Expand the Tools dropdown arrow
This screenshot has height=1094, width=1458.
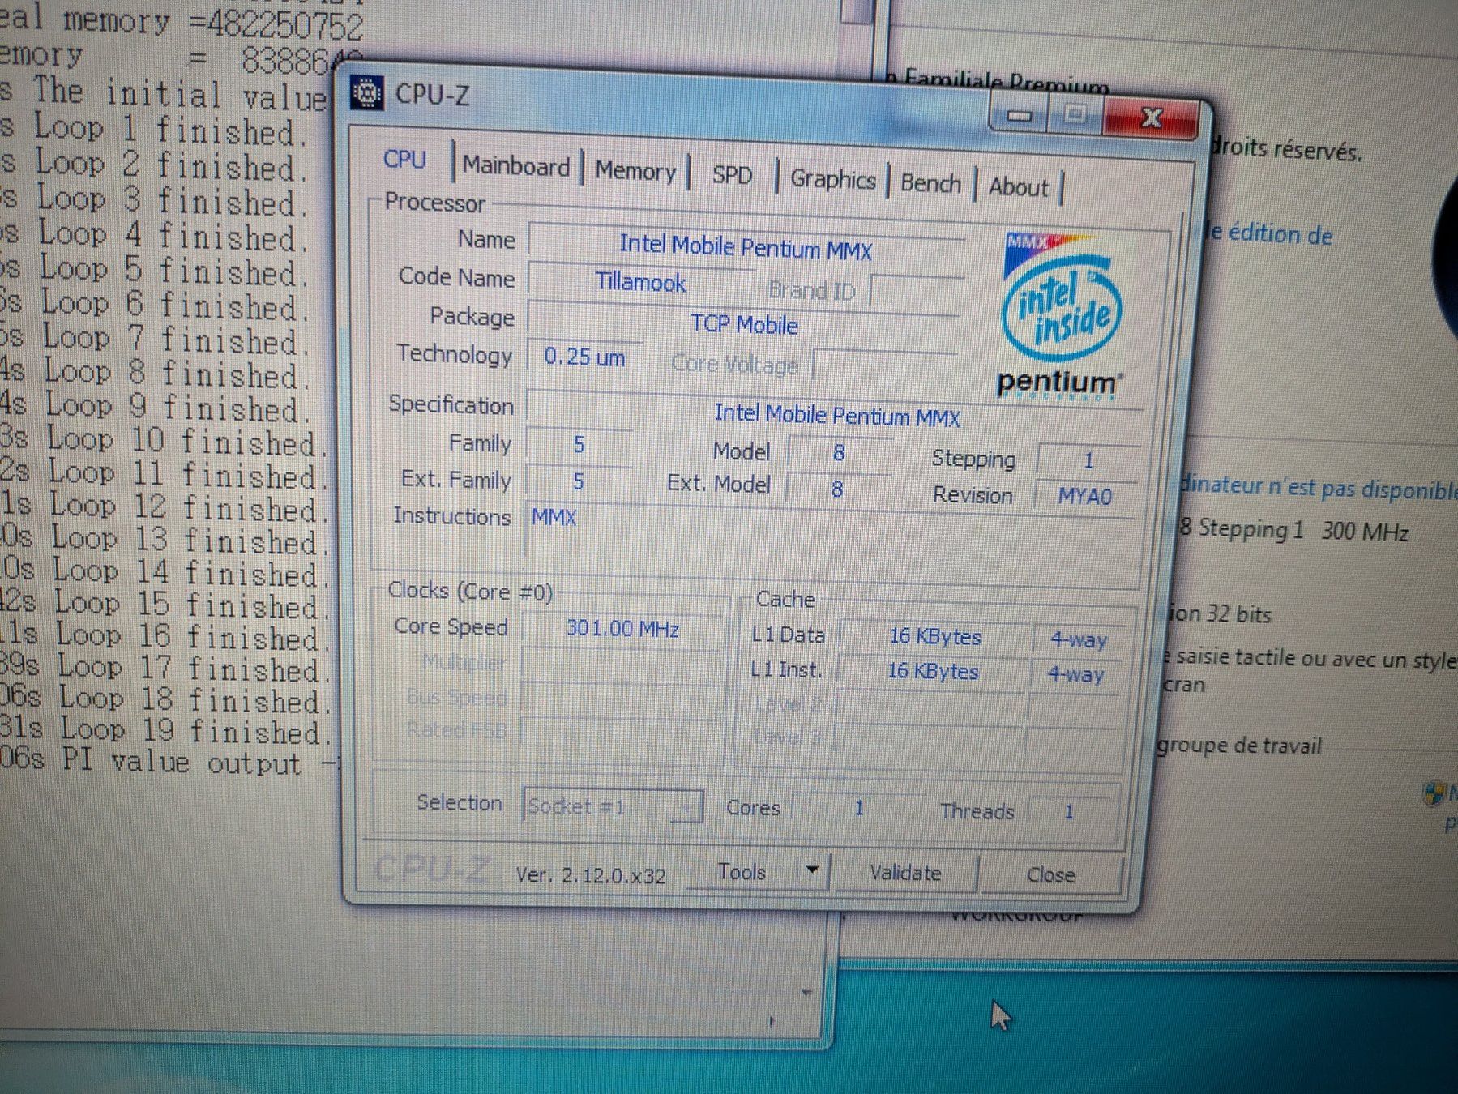[x=812, y=870]
